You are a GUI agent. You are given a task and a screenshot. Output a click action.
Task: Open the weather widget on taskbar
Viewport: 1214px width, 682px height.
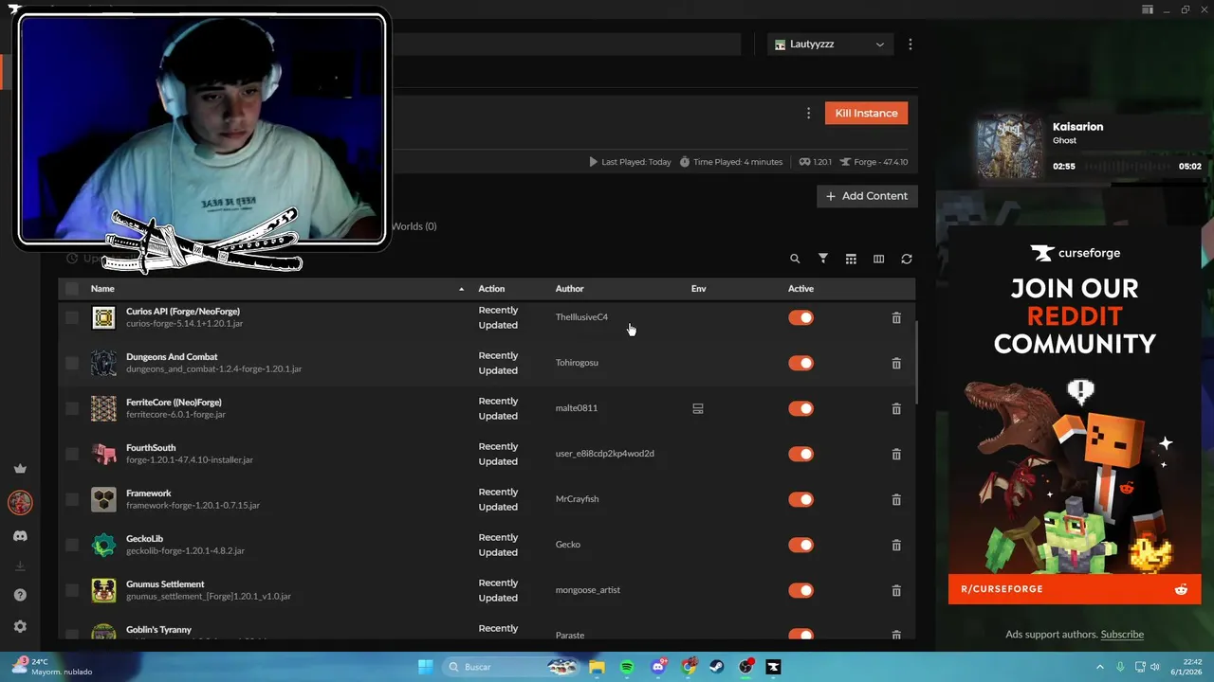[x=52, y=667]
